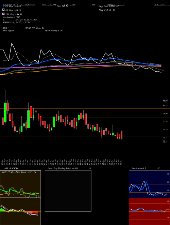Open the red RSI mini chart
The height and width of the screenshot is (225, 170).
pyautogui.click(x=149, y=211)
